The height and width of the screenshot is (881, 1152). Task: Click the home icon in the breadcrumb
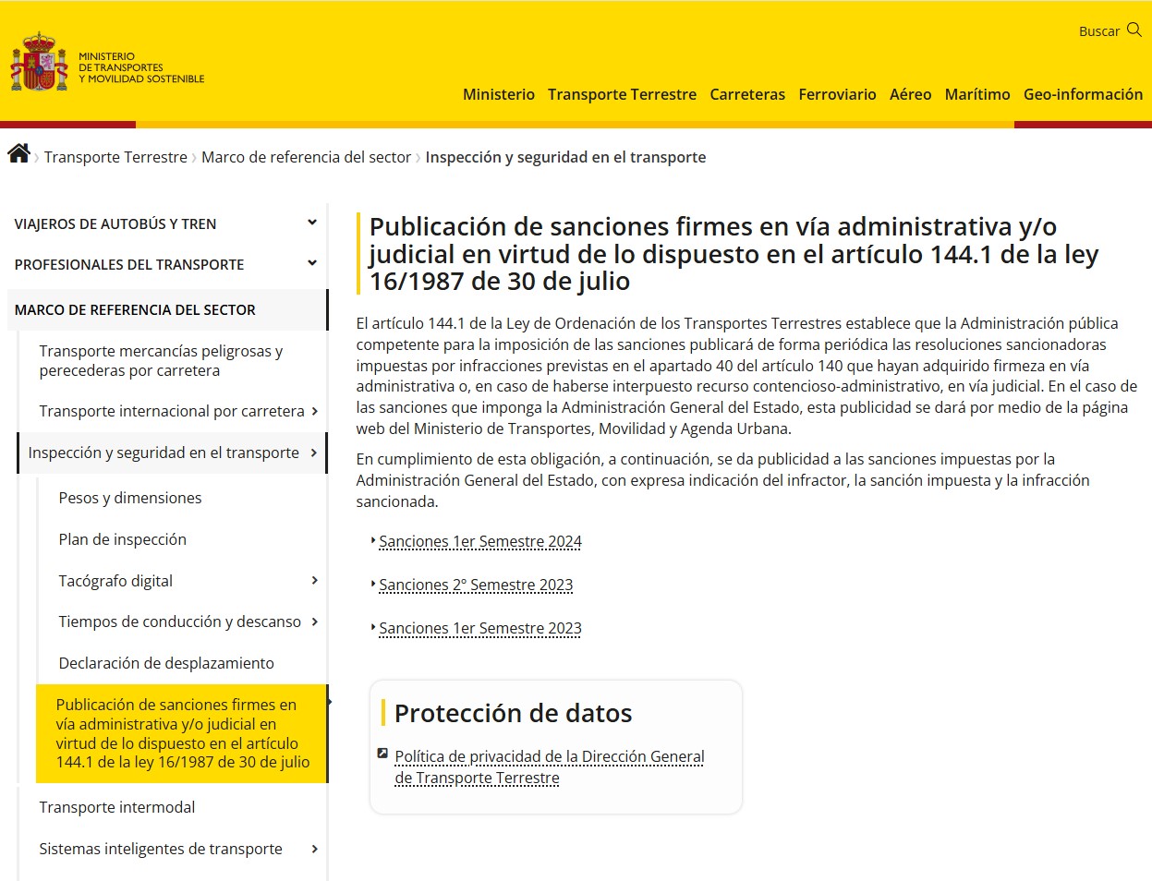click(18, 153)
